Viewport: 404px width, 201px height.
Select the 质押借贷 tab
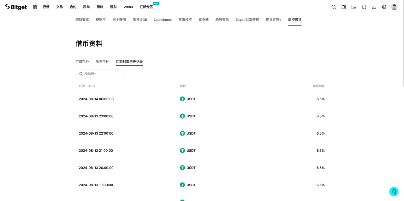(x=295, y=20)
